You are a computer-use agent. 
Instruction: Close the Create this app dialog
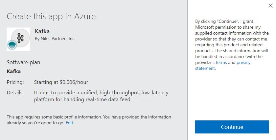(270, 6)
